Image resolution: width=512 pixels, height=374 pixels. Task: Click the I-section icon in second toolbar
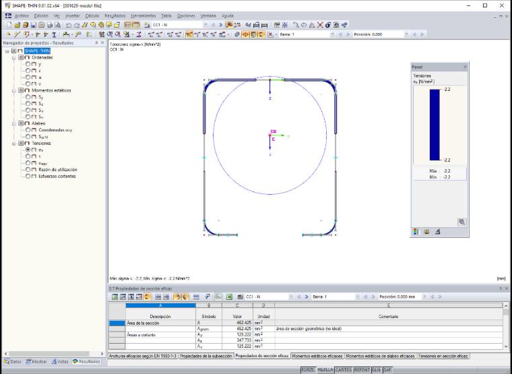(54, 34)
